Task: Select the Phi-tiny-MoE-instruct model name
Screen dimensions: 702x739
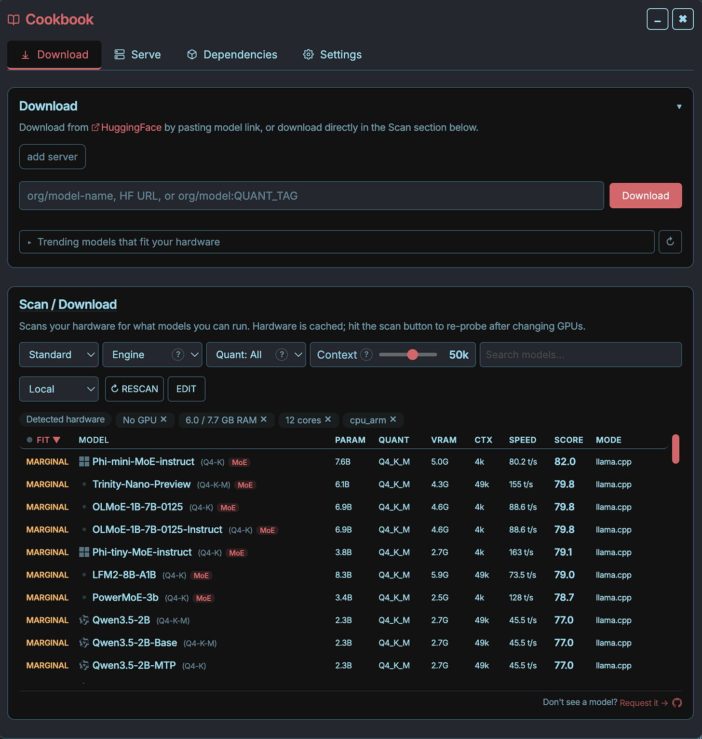Action: [x=142, y=552]
